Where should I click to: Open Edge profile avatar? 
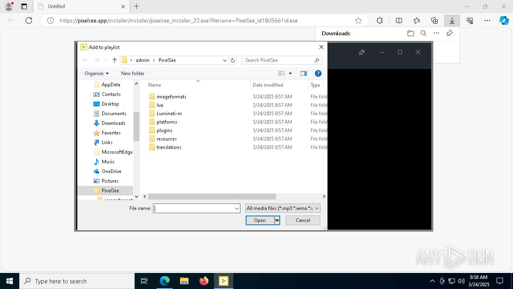pyautogui.click(x=8, y=6)
